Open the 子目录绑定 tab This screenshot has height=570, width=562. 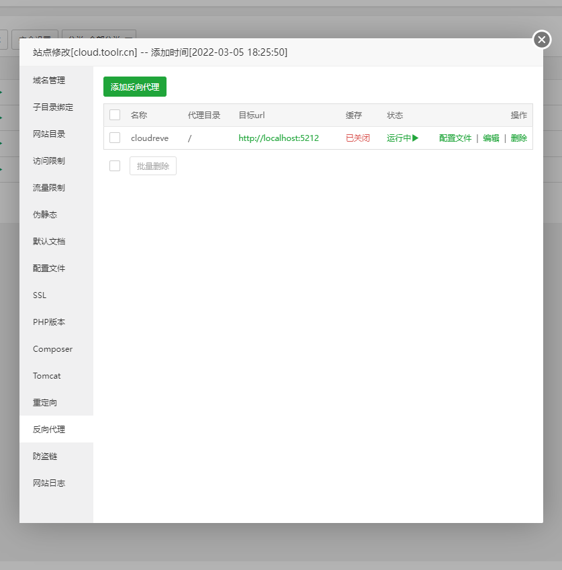click(56, 107)
